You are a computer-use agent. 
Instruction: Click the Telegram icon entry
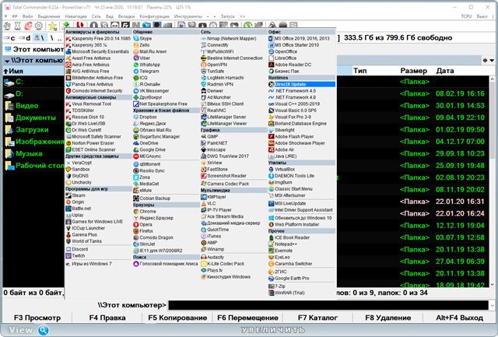[x=136, y=71]
